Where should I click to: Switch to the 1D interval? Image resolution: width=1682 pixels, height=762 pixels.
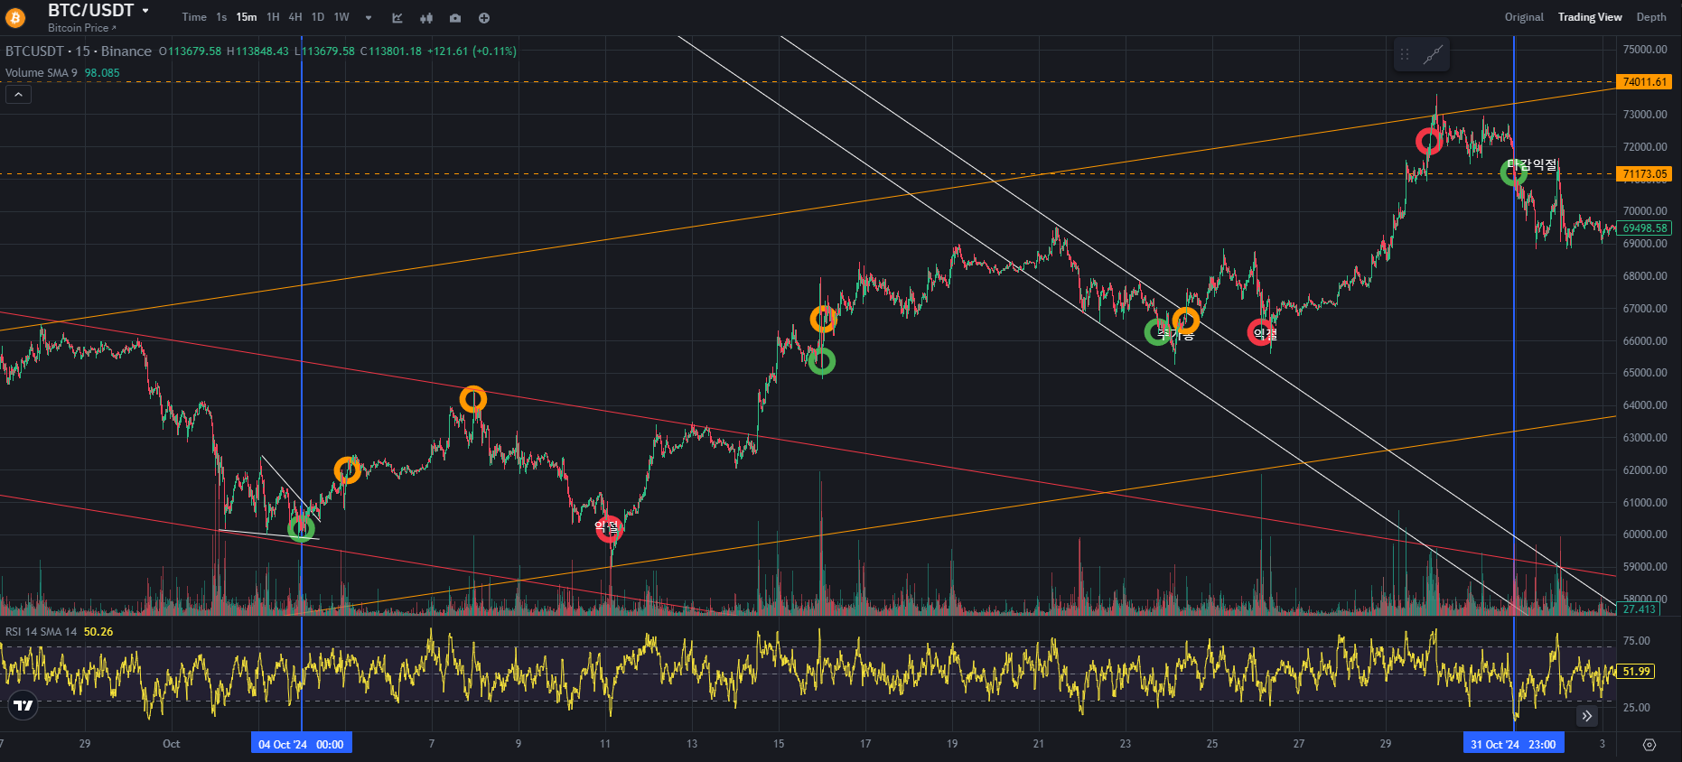tap(318, 17)
